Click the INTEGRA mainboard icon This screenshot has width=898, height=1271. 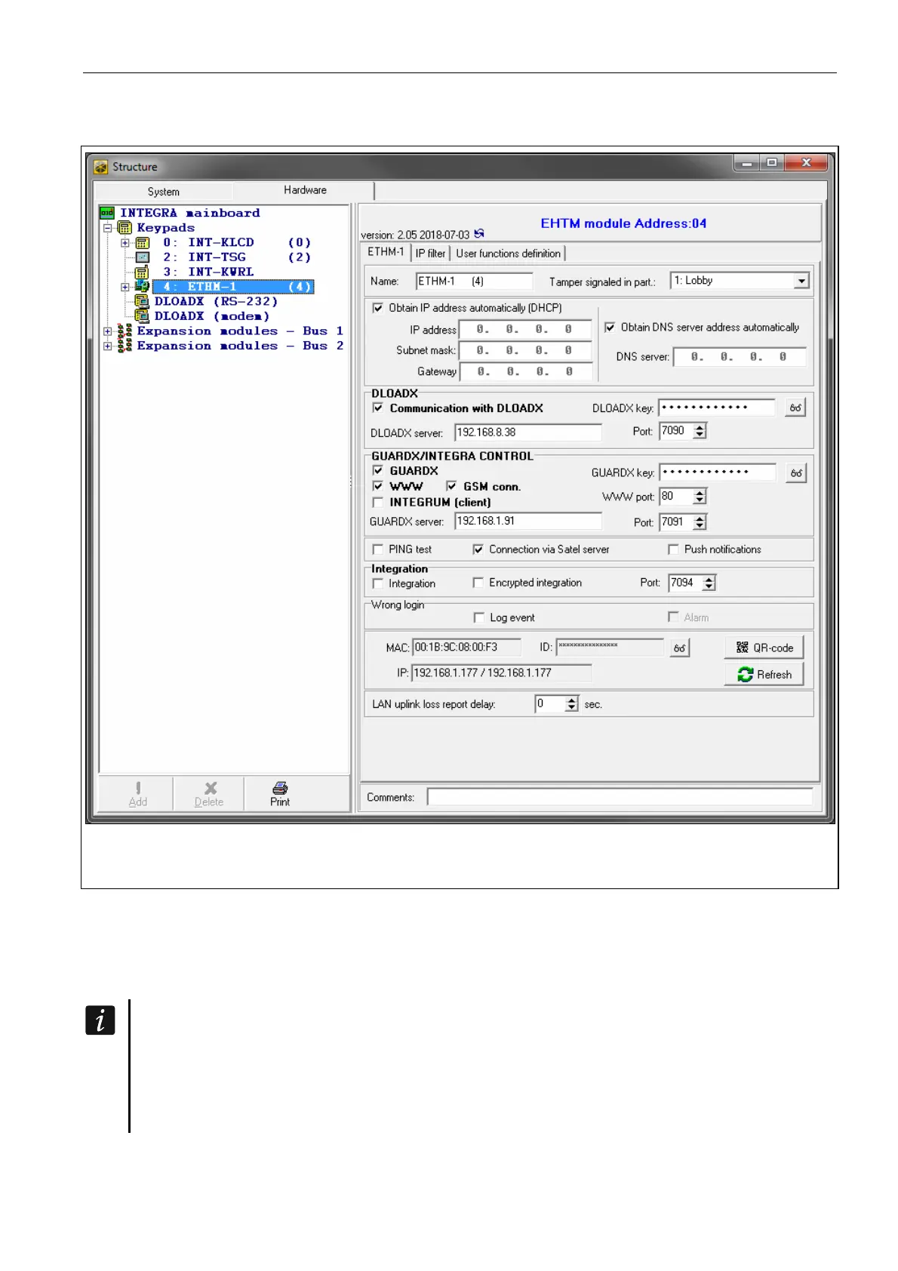[107, 213]
